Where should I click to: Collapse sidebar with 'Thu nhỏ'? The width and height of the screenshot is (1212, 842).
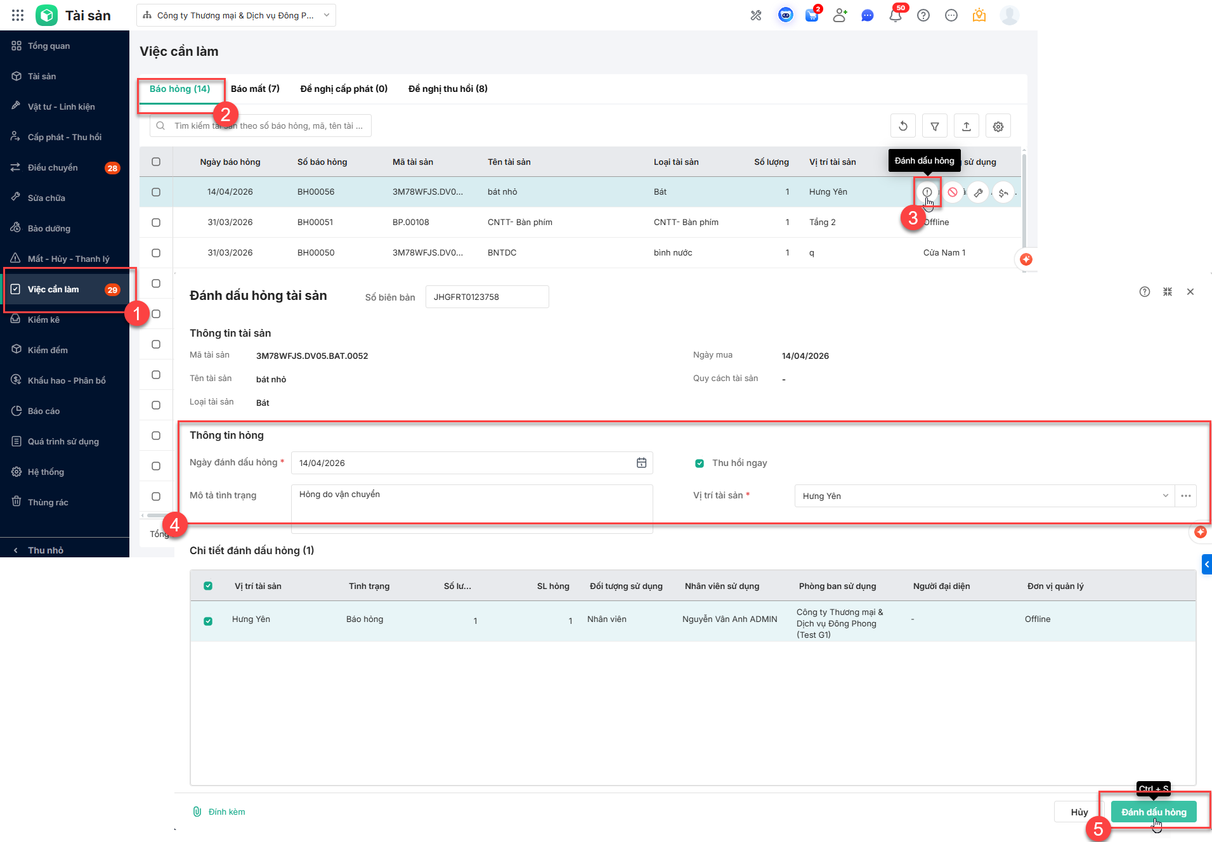coord(46,550)
